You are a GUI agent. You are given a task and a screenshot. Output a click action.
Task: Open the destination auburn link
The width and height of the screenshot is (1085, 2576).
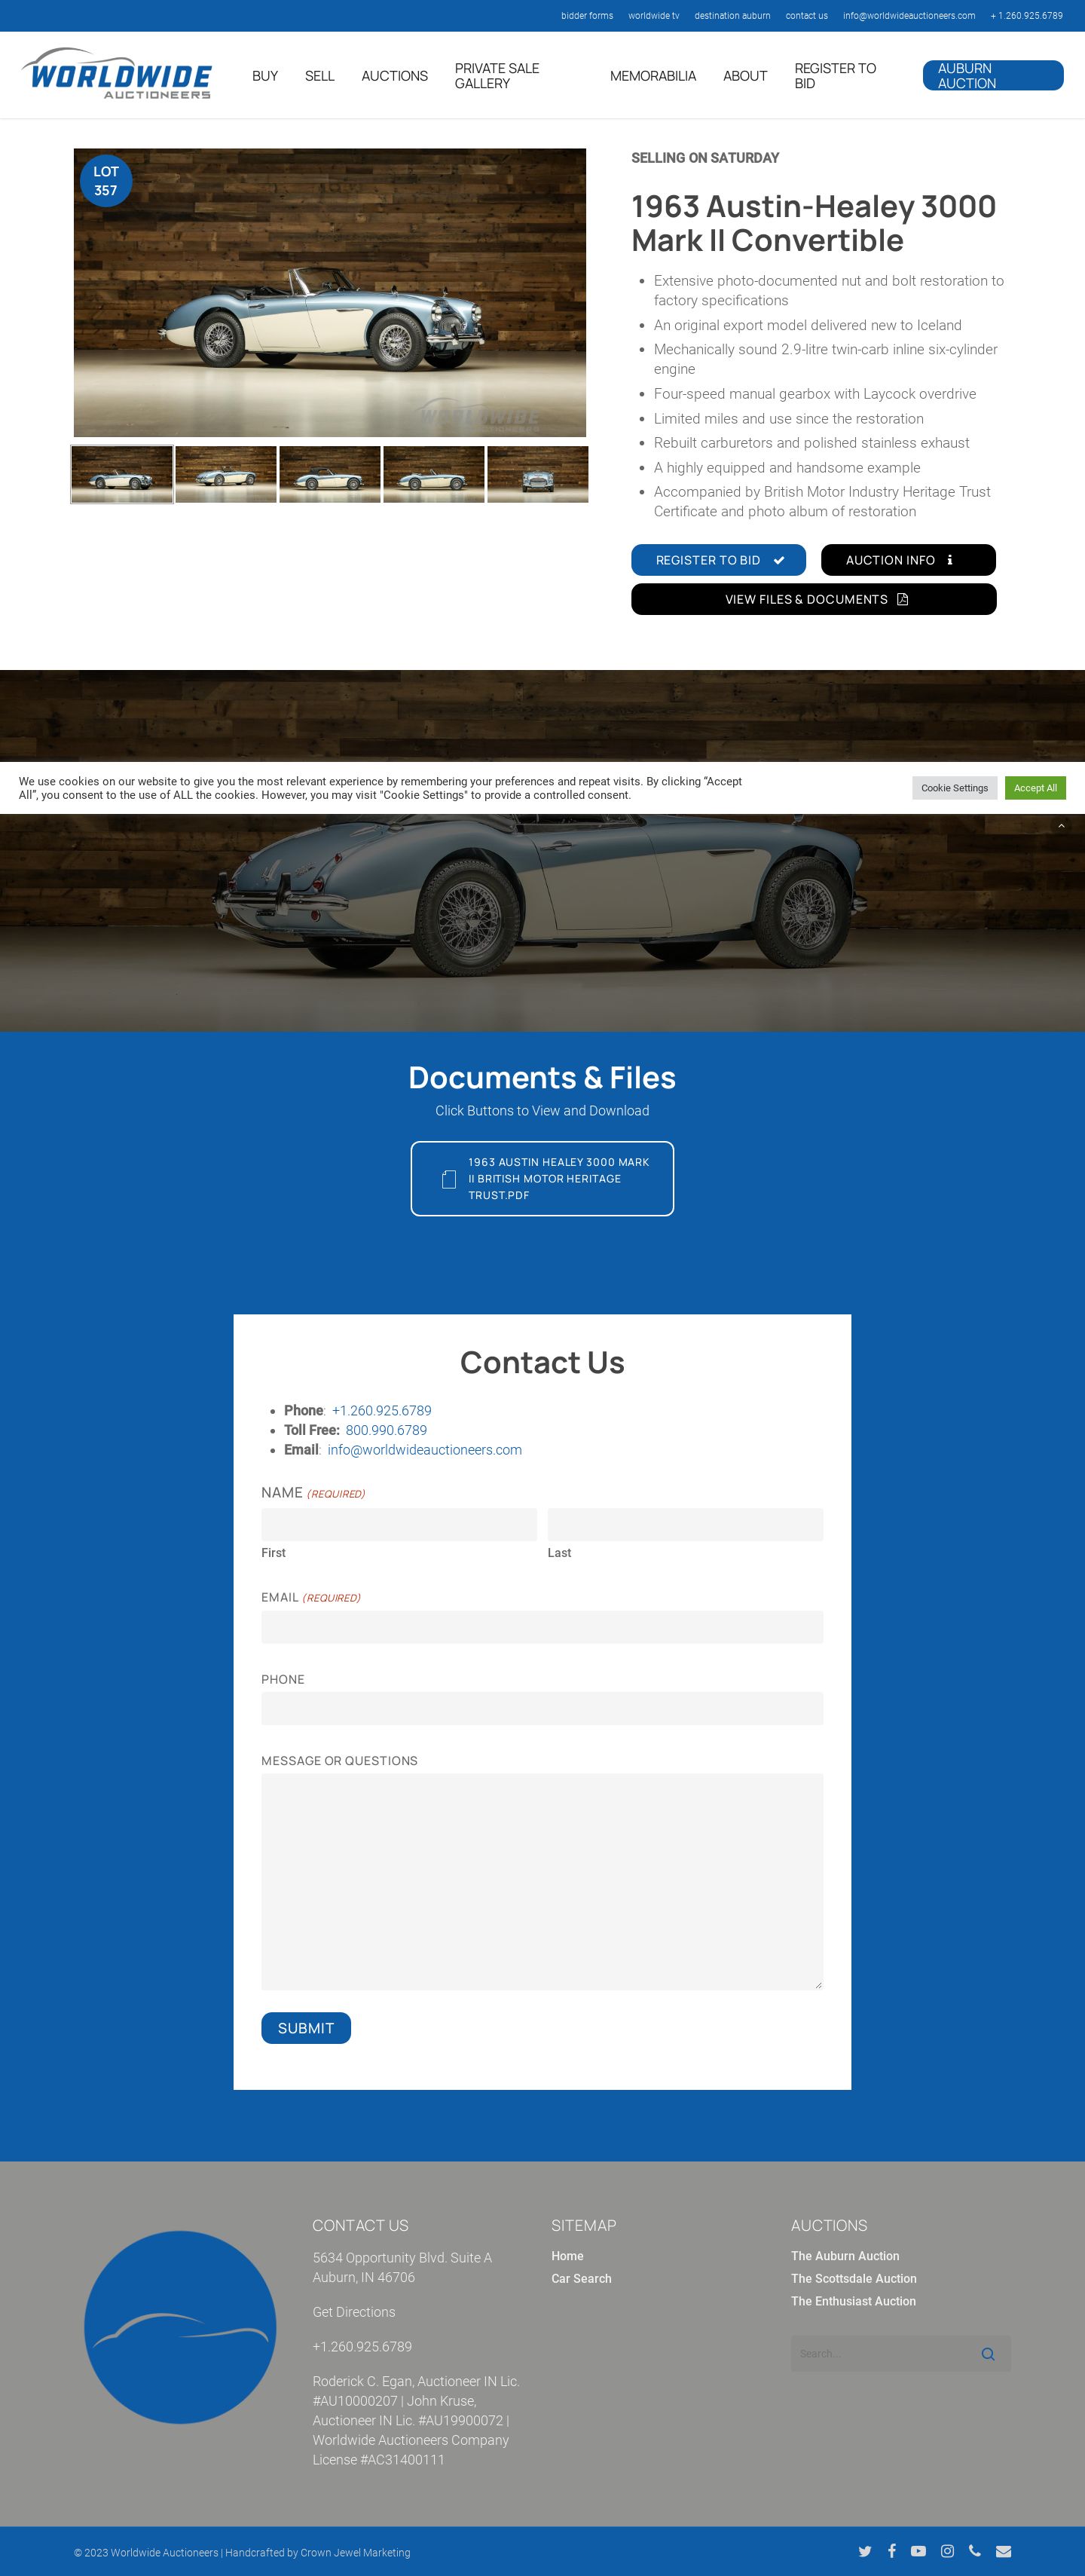point(732,16)
